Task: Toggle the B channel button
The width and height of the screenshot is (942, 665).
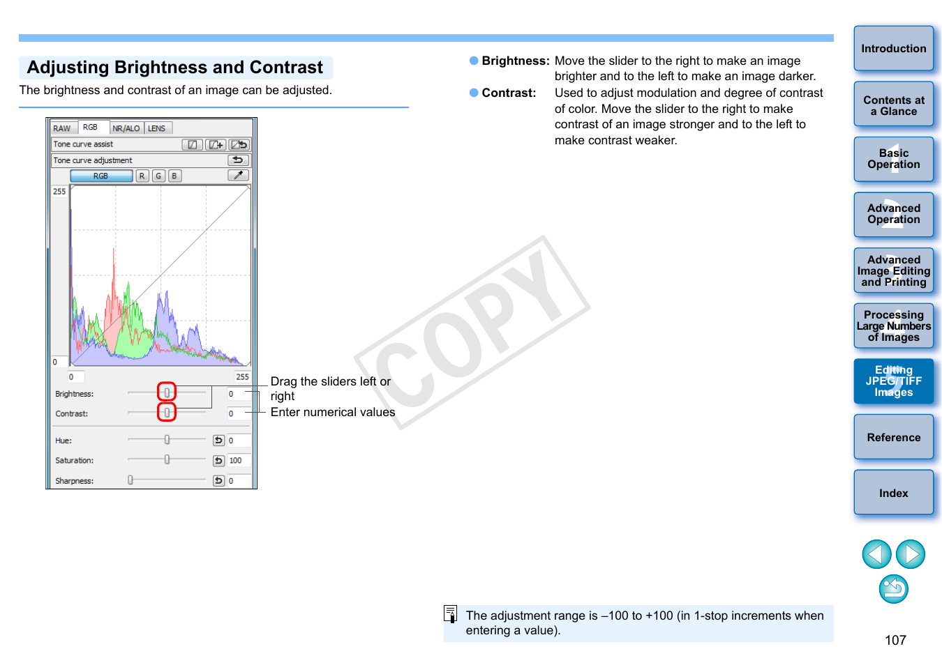Action: (174, 176)
